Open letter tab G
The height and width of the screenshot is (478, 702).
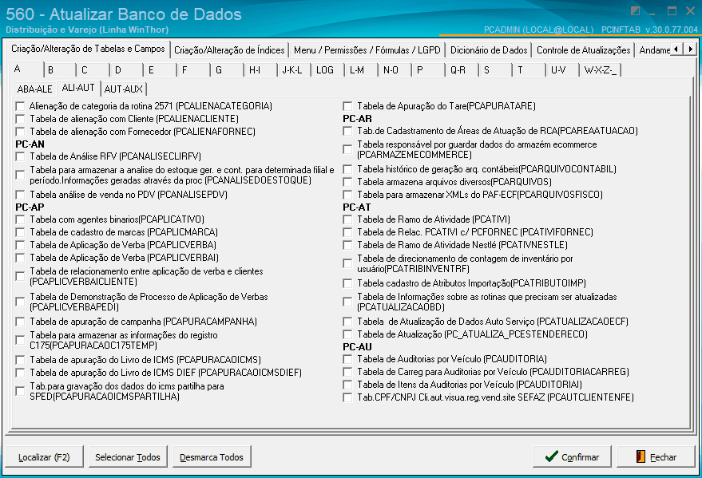click(x=228, y=70)
